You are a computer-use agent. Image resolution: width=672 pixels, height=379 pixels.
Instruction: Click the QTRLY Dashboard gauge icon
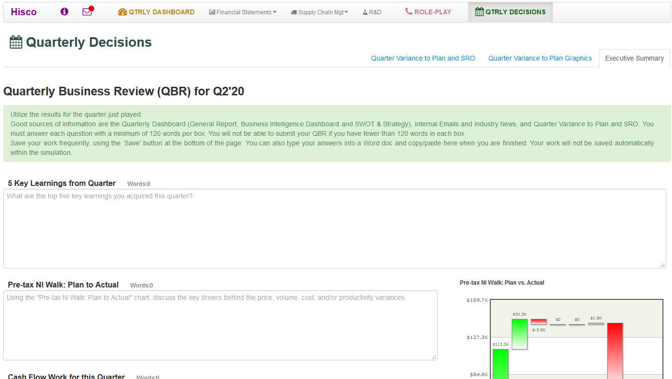123,12
